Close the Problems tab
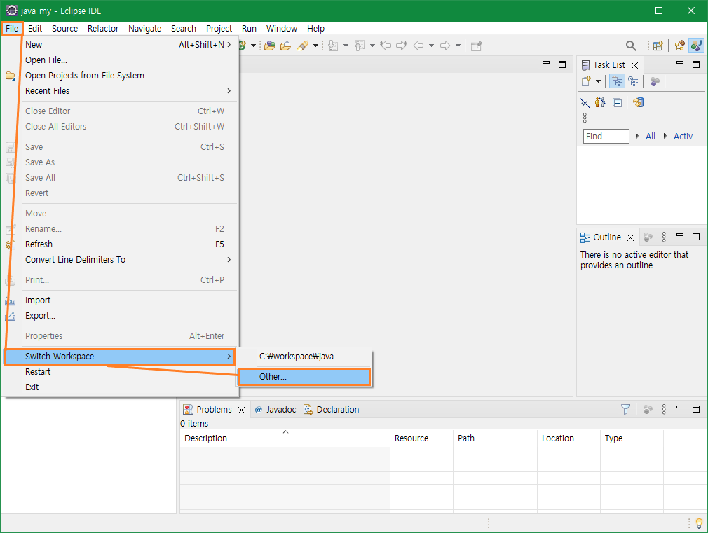 (x=242, y=410)
